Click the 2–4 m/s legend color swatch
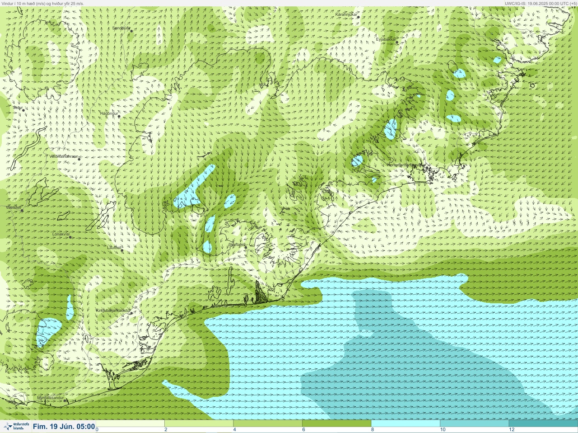 [x=199, y=424]
